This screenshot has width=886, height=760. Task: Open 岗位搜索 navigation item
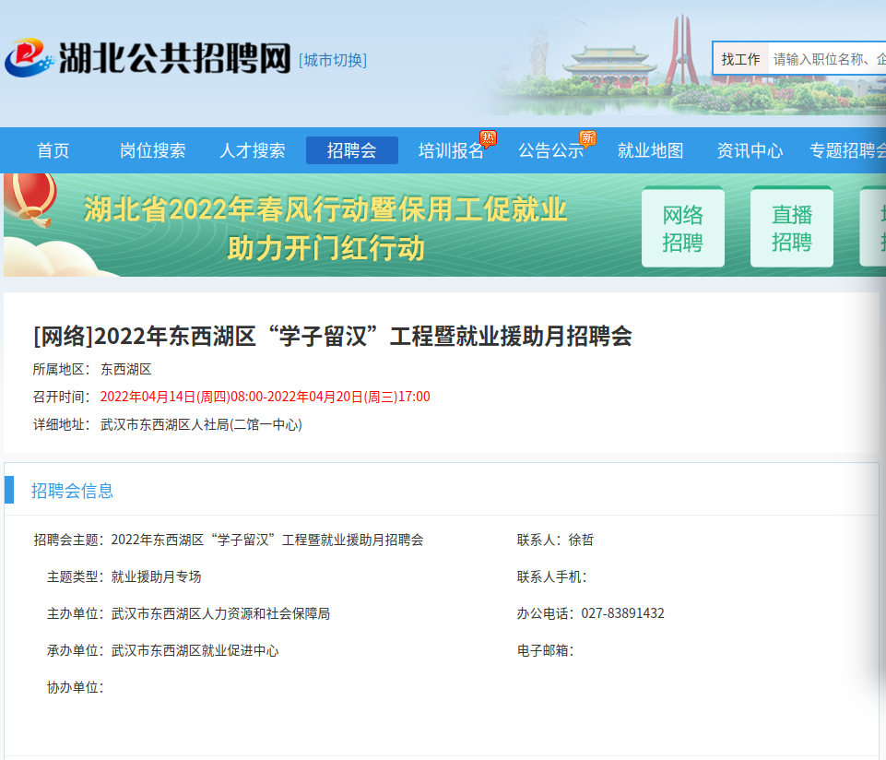click(152, 150)
